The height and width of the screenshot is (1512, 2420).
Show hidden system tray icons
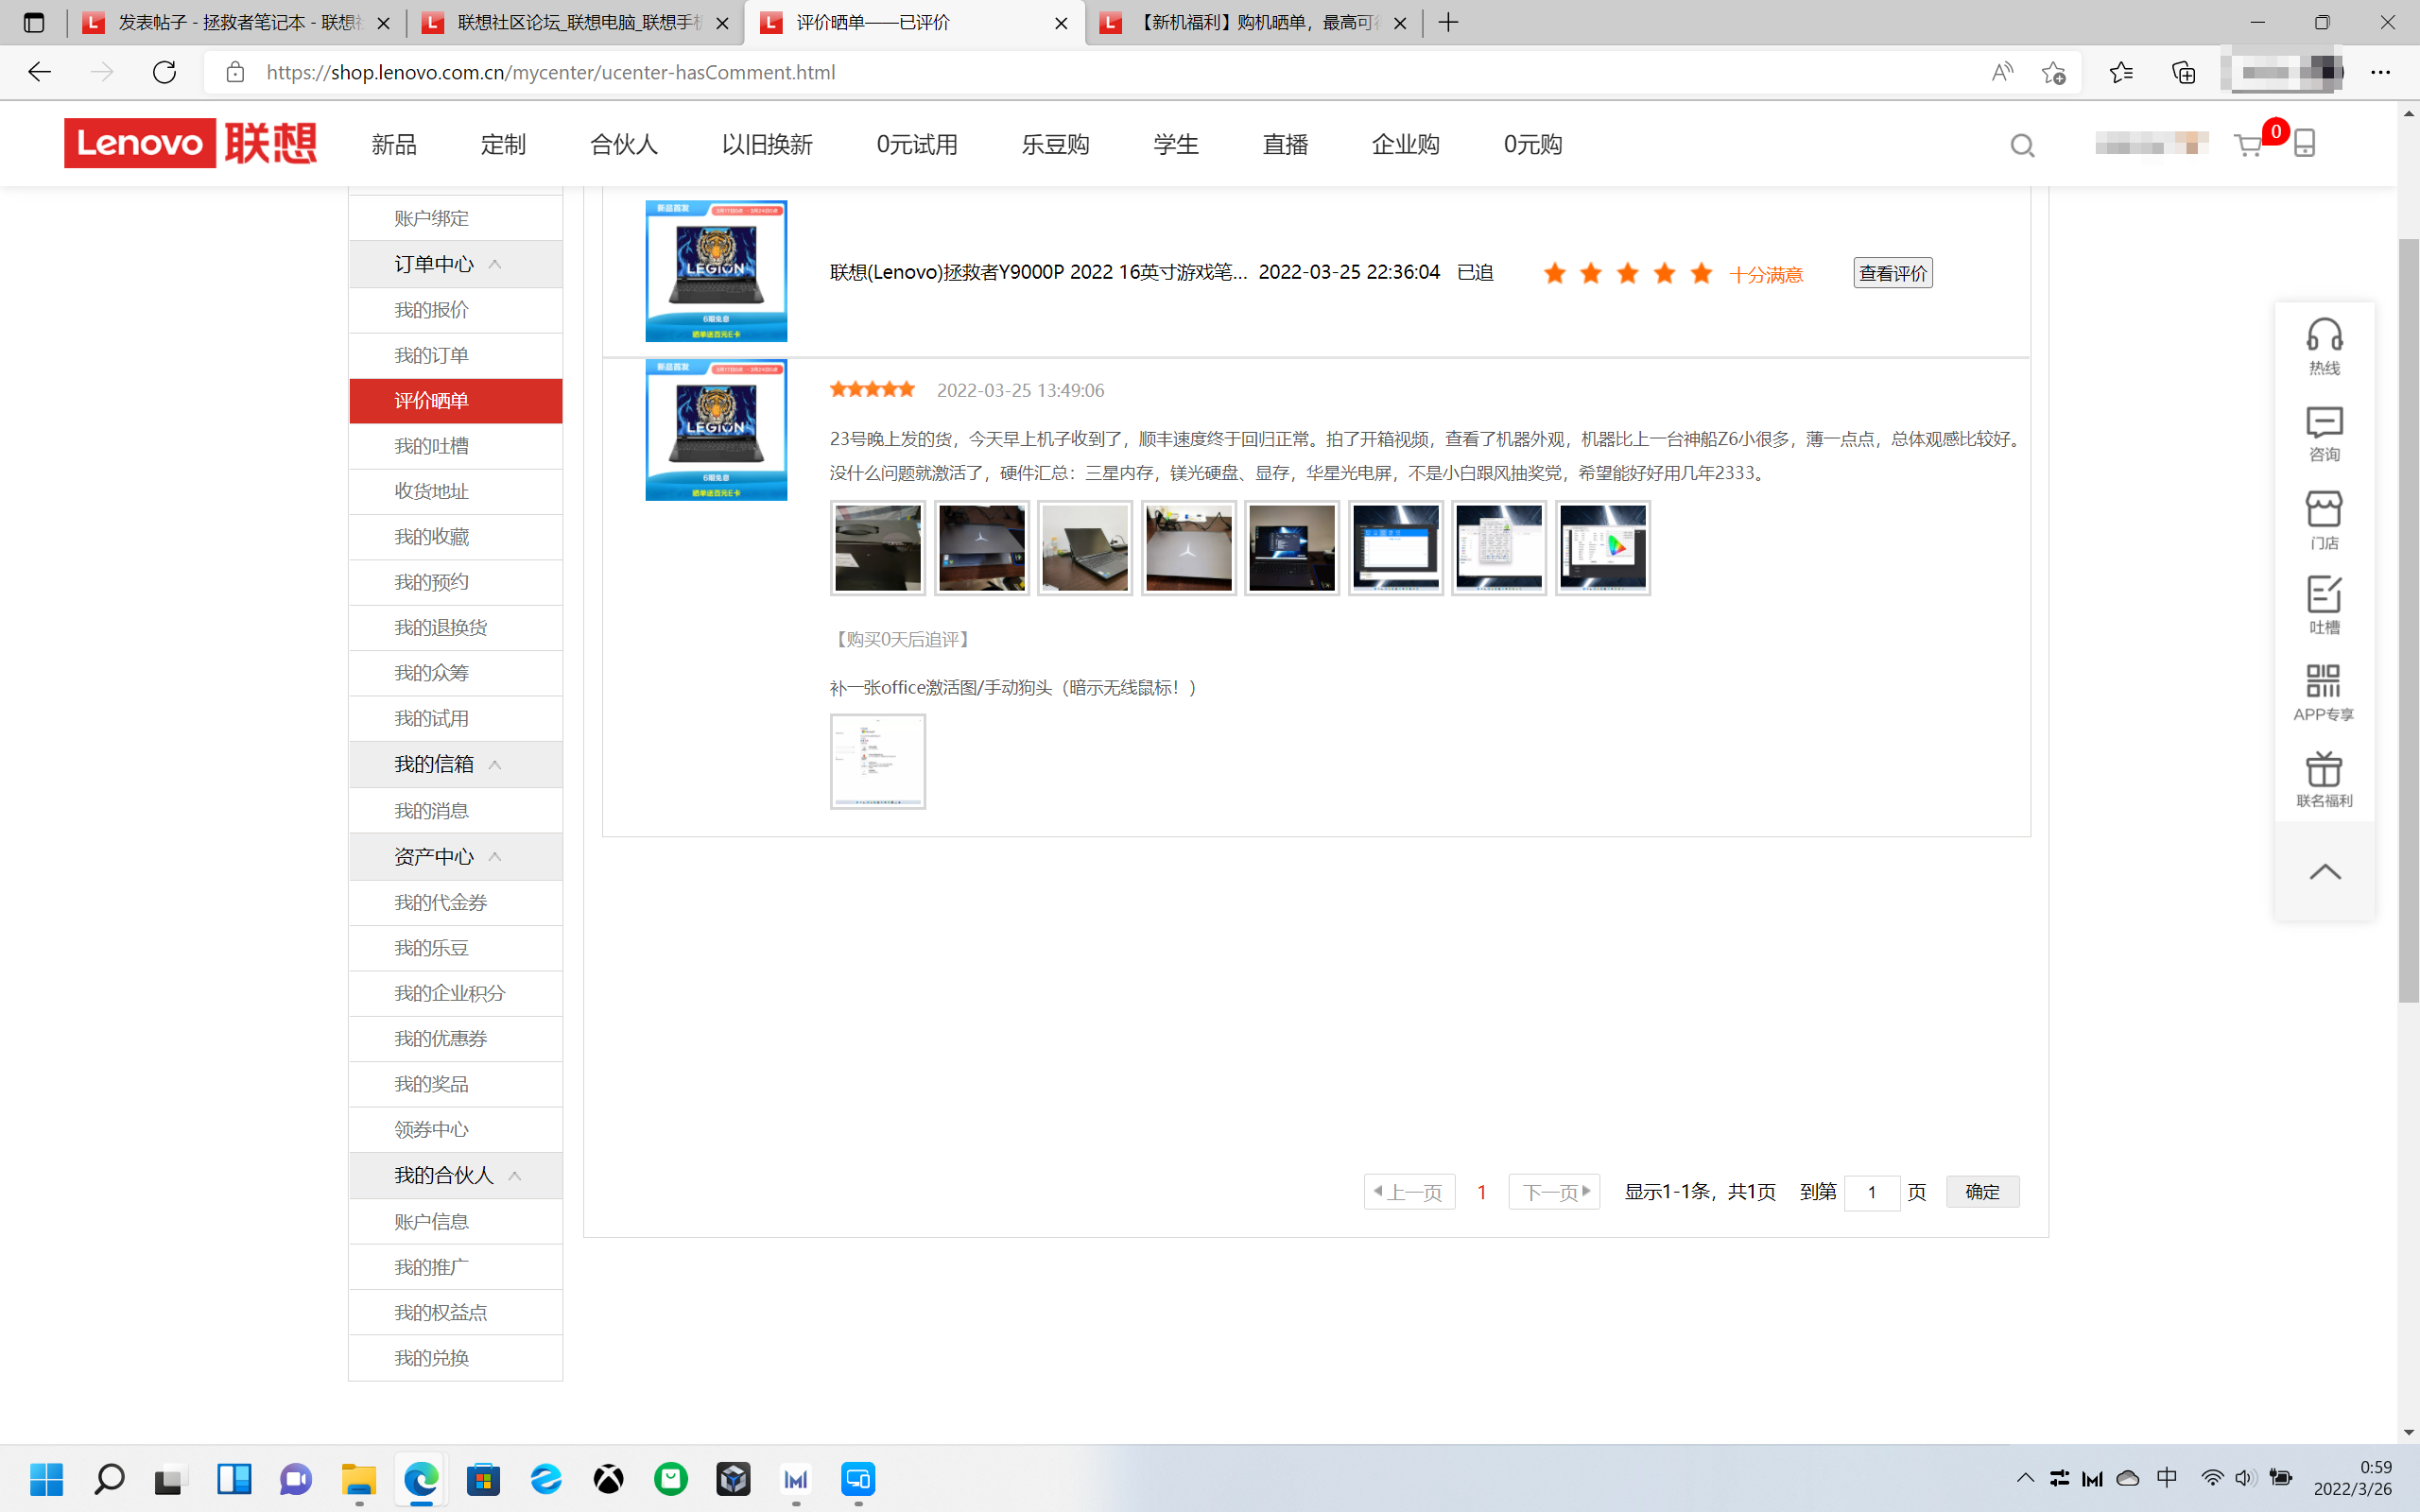coord(2025,1478)
